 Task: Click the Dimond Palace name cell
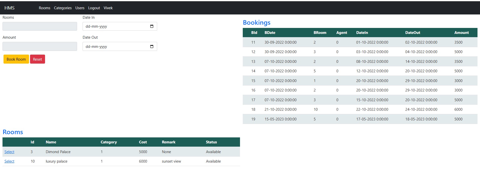point(58,152)
